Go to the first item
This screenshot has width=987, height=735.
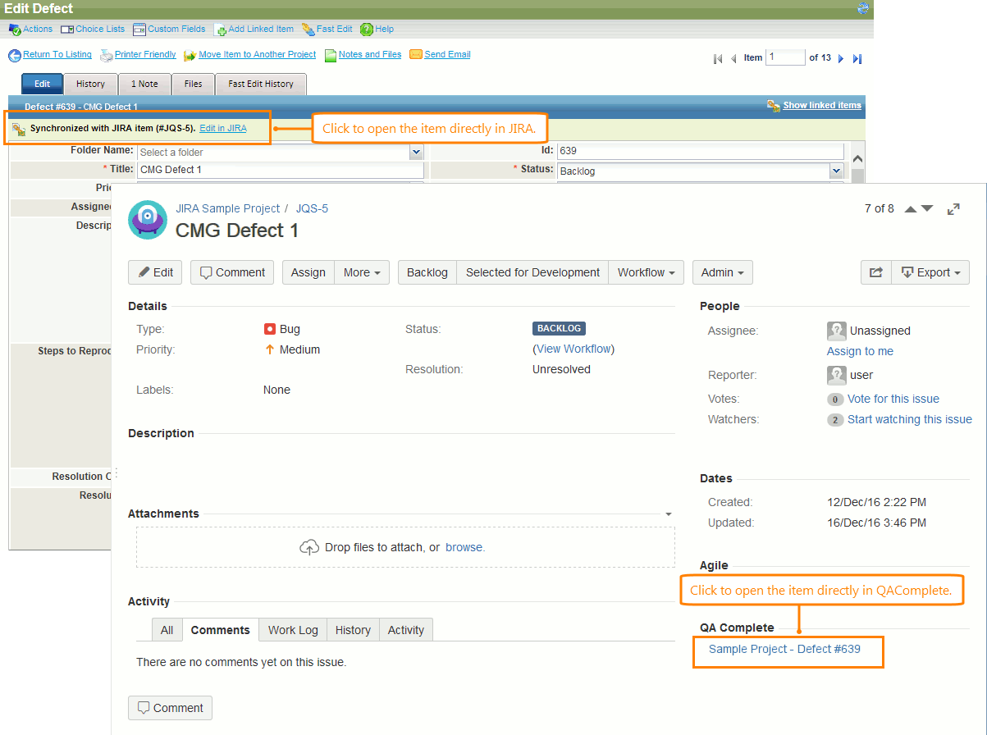(x=718, y=58)
